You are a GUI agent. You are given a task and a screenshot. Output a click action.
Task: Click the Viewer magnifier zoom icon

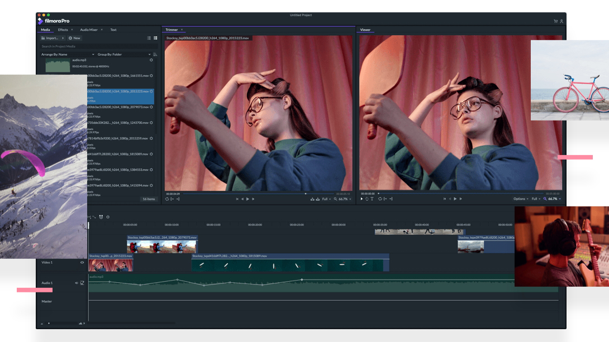(545, 199)
